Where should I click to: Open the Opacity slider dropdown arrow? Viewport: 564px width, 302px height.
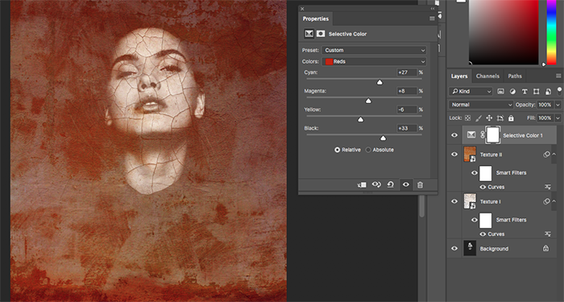tap(558, 105)
